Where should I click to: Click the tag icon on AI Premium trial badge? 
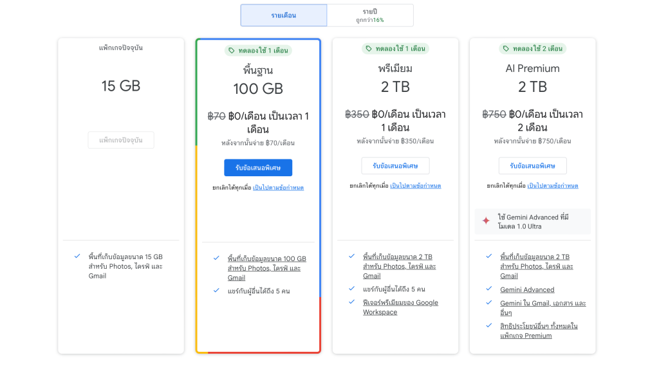point(506,48)
